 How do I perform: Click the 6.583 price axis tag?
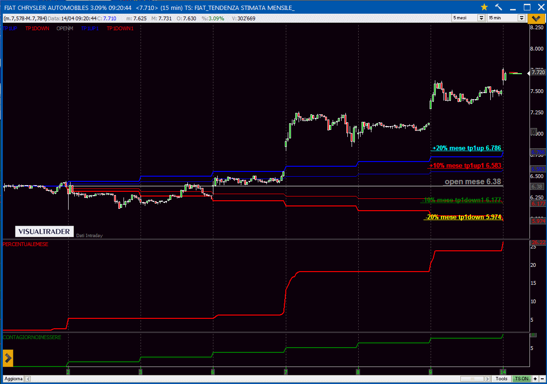click(x=538, y=169)
